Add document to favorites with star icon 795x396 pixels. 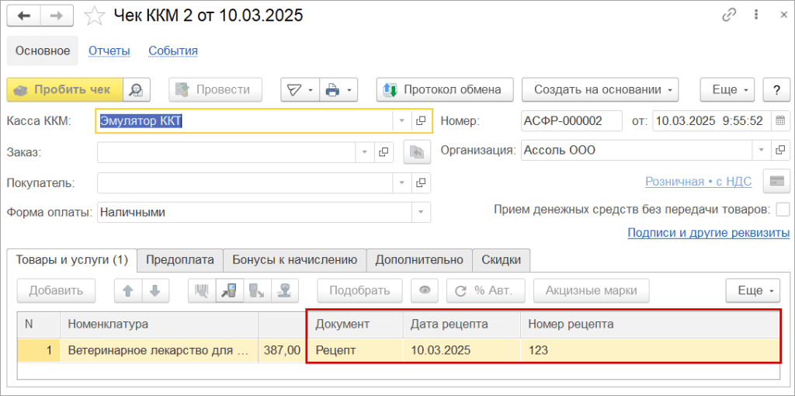(94, 15)
